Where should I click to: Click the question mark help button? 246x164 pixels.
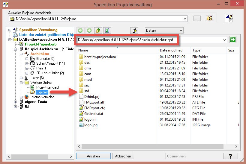(x=230, y=156)
